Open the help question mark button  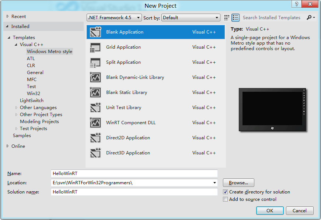pyautogui.click(x=296, y=4)
